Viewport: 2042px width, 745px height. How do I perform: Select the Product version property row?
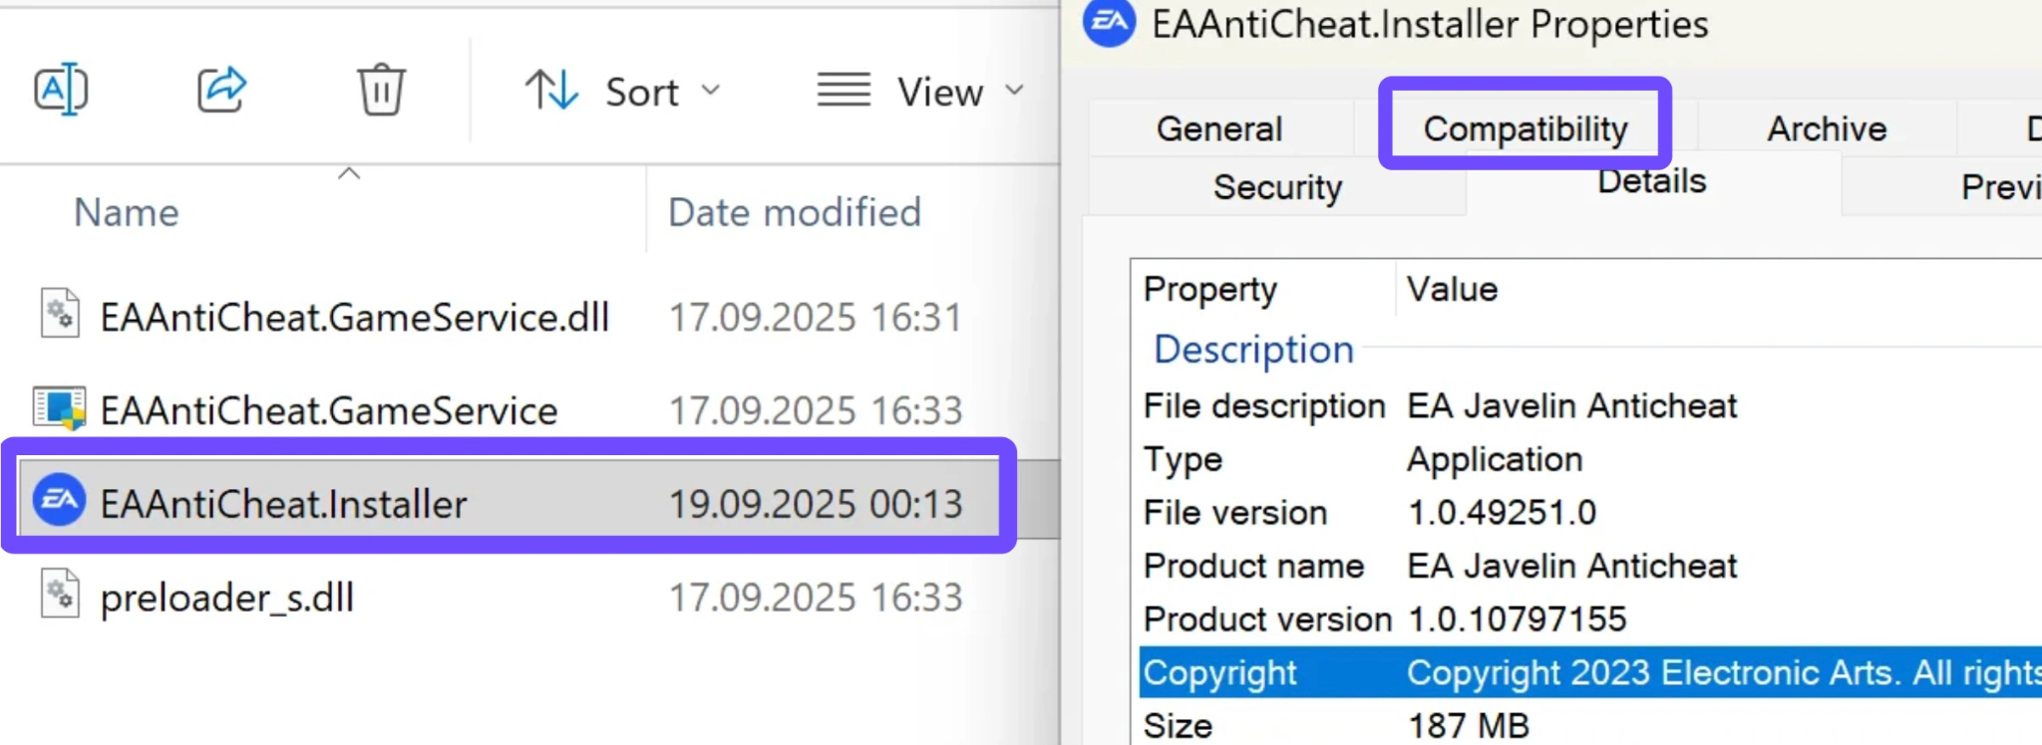click(x=1590, y=620)
